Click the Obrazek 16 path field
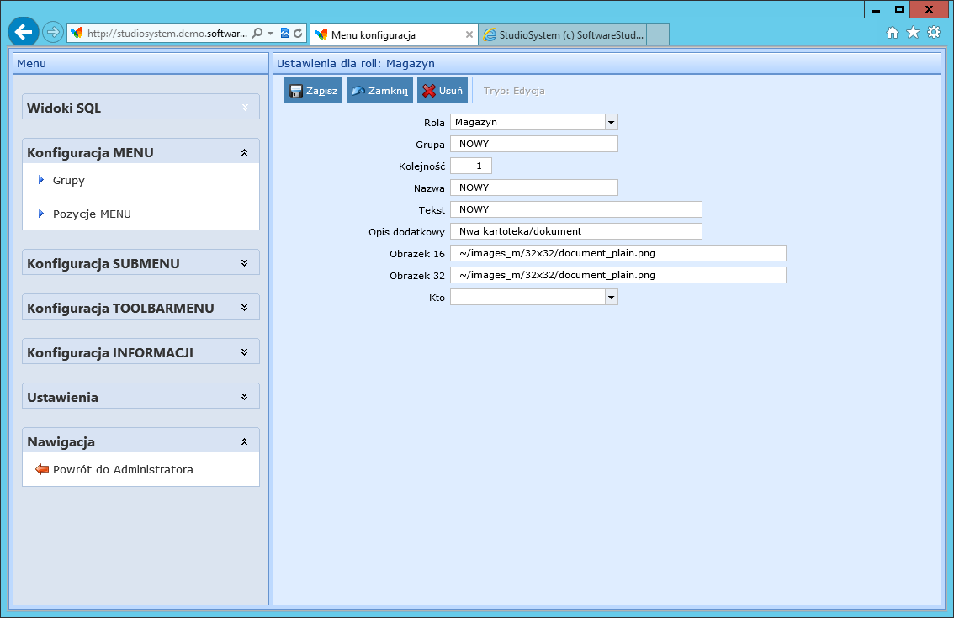The image size is (954, 618). 618,254
